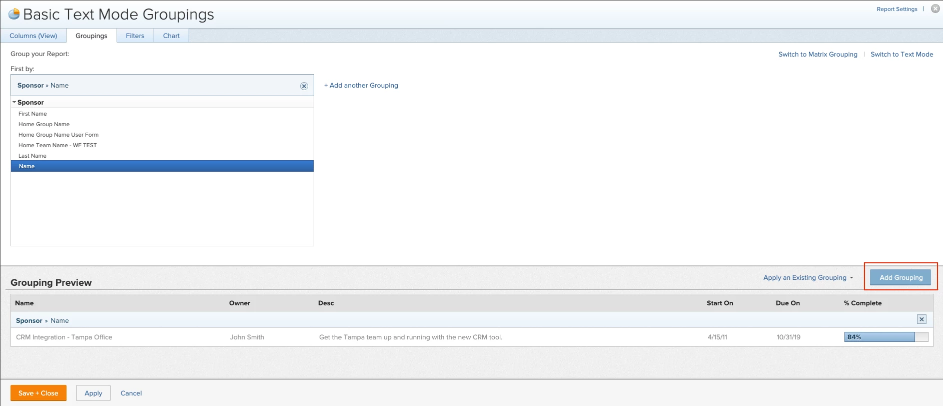
Task: Switch to Matrix Grouping
Action: click(x=817, y=54)
